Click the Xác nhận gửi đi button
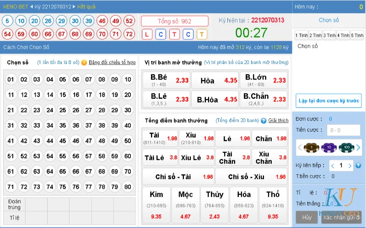366x228 pixels. [x=341, y=217]
